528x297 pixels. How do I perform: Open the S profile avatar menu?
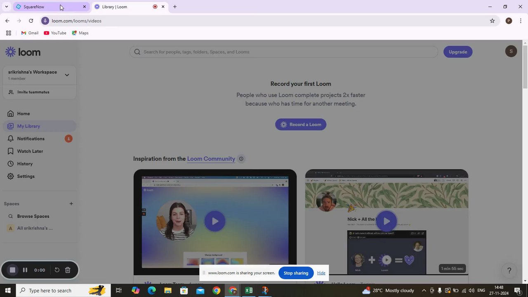coord(511,51)
